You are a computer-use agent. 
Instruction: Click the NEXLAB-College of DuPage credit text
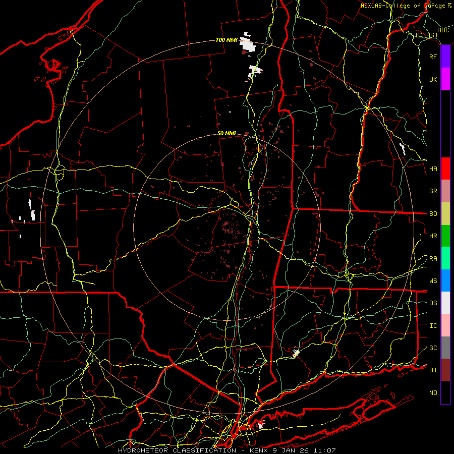pyautogui.click(x=403, y=6)
